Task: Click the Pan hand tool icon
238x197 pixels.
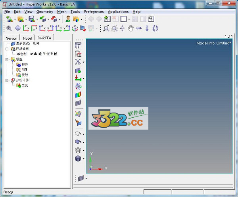Action: tap(131, 28)
